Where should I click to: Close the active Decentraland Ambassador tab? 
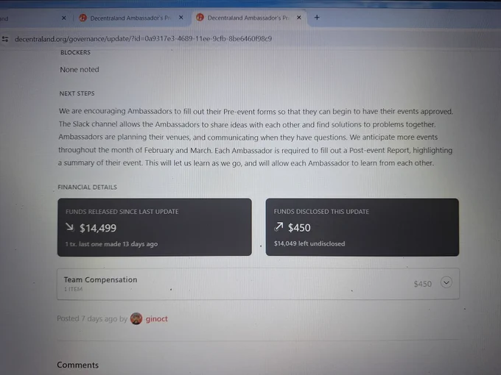coord(298,18)
